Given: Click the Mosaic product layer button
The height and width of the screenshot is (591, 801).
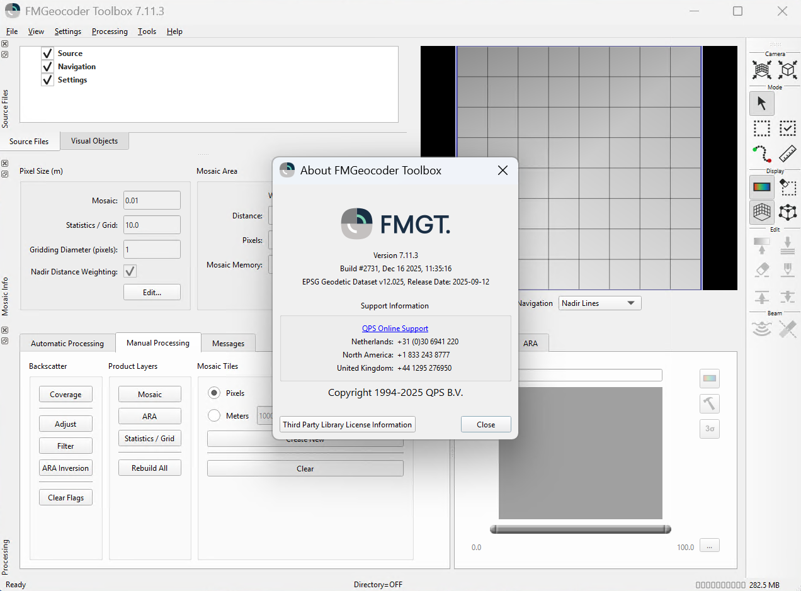Looking at the screenshot, I should [x=150, y=394].
